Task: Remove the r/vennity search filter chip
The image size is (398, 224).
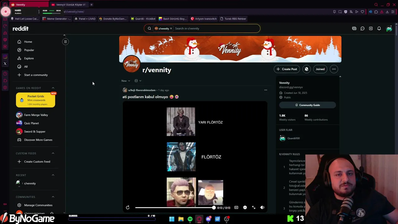Action: pyautogui.click(x=171, y=29)
